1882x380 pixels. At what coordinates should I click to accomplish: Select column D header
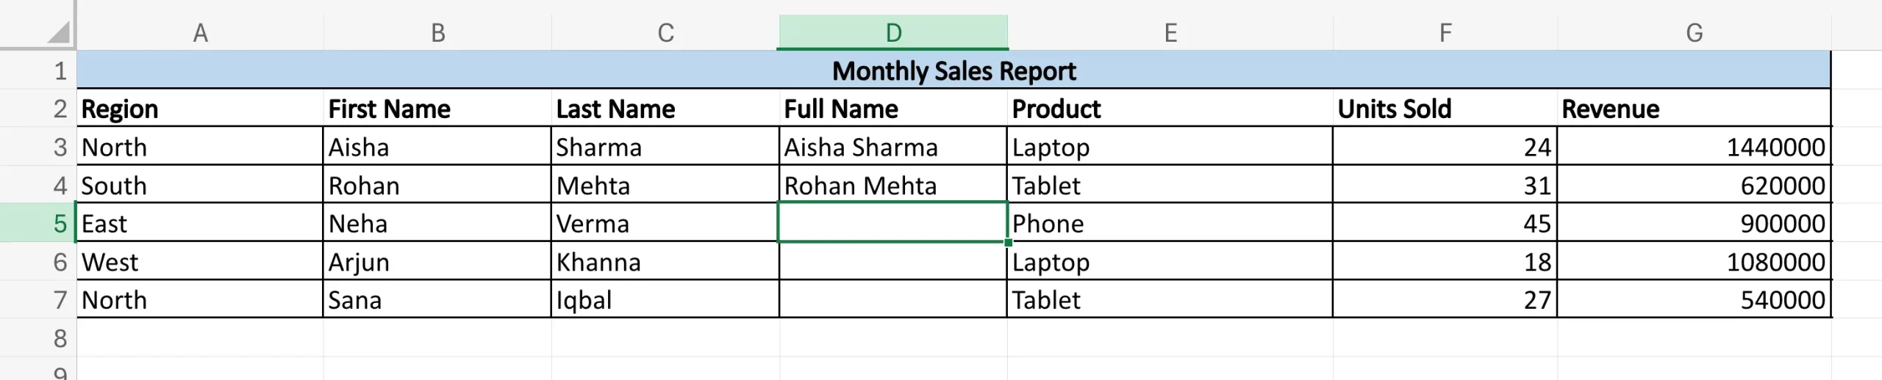point(892,32)
